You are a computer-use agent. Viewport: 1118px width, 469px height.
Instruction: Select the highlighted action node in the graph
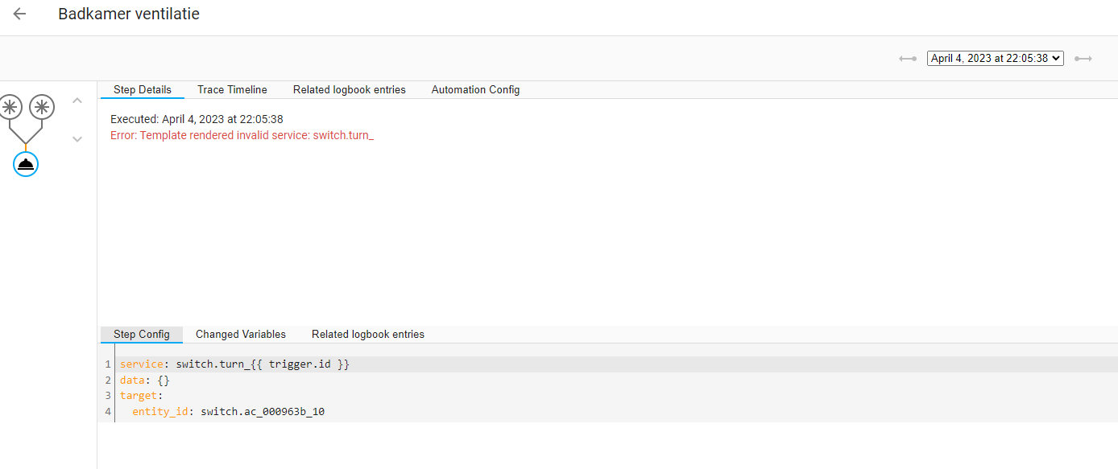click(x=26, y=164)
